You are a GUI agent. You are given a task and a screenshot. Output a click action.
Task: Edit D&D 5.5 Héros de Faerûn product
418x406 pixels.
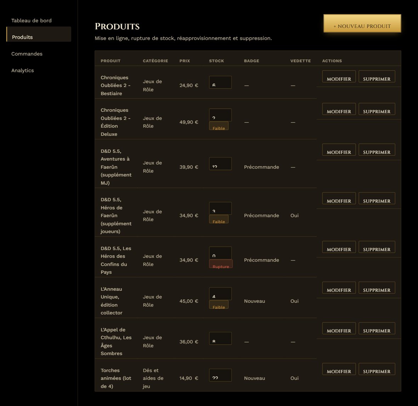coord(339,198)
